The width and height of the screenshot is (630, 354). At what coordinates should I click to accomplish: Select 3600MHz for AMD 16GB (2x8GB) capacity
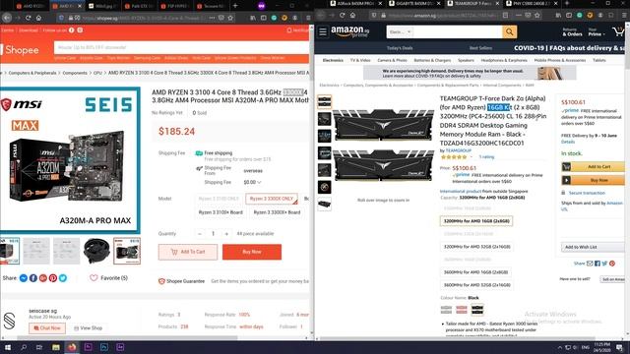pos(475,272)
